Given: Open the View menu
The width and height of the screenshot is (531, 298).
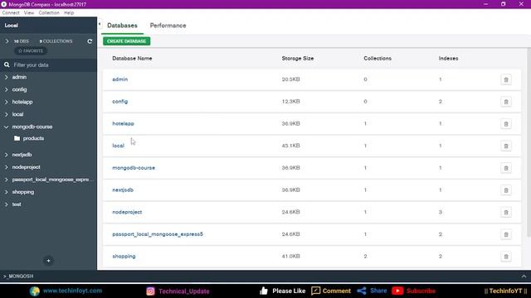Looking at the screenshot, I should coord(29,13).
